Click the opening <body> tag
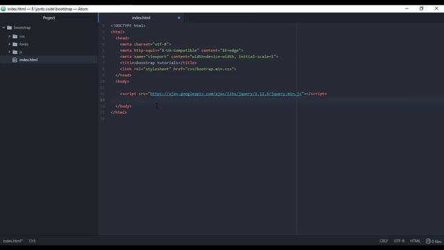444x250 pixels. [x=122, y=81]
